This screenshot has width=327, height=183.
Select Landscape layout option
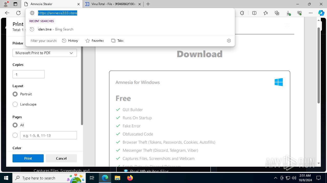coord(15,104)
